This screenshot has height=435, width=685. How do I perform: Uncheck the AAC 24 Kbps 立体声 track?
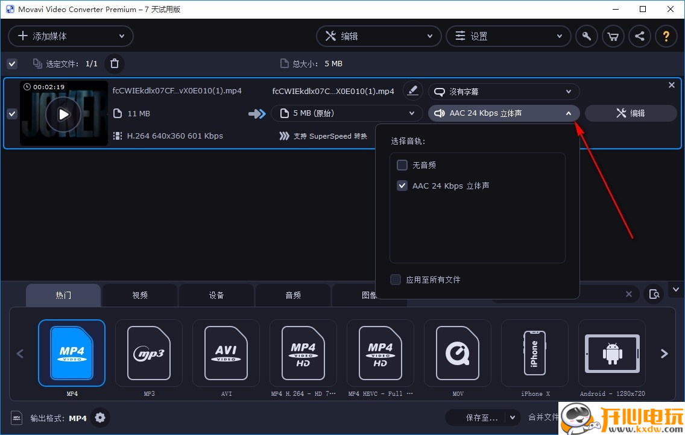tap(402, 186)
